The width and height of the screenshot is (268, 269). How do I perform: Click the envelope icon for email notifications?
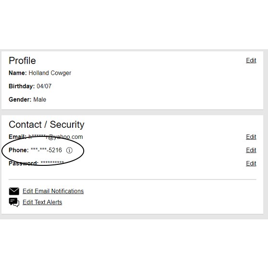click(x=14, y=191)
